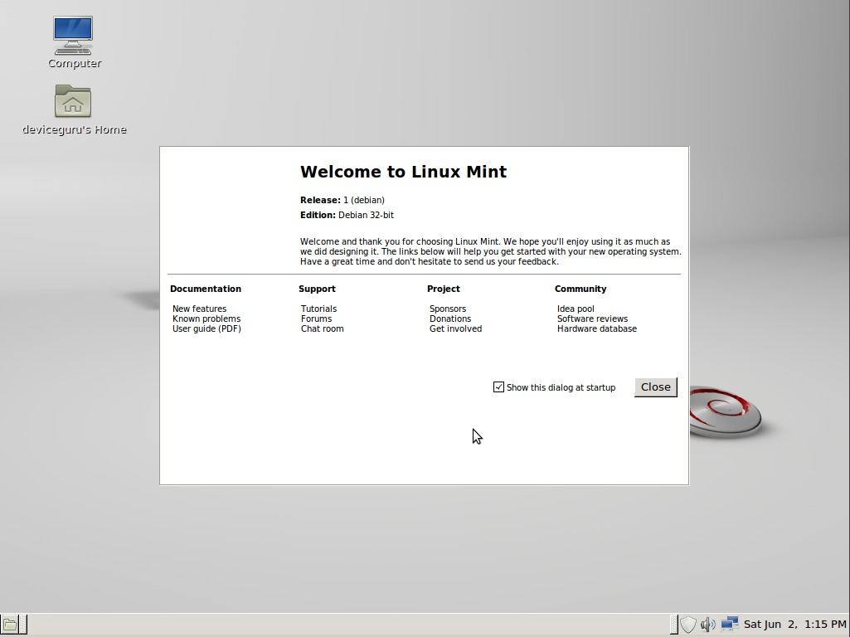Click the folder menu button in the taskbar
This screenshot has height=637, width=850.
click(10, 625)
